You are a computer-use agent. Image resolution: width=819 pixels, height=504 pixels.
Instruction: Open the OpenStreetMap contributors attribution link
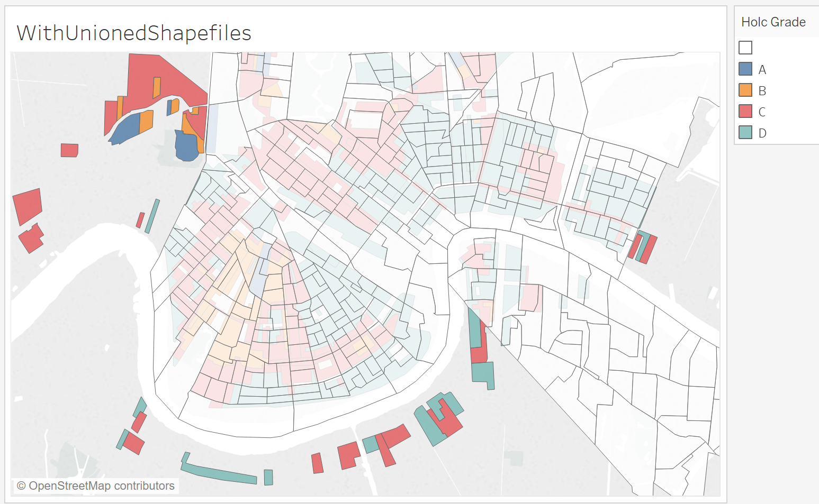coord(94,485)
